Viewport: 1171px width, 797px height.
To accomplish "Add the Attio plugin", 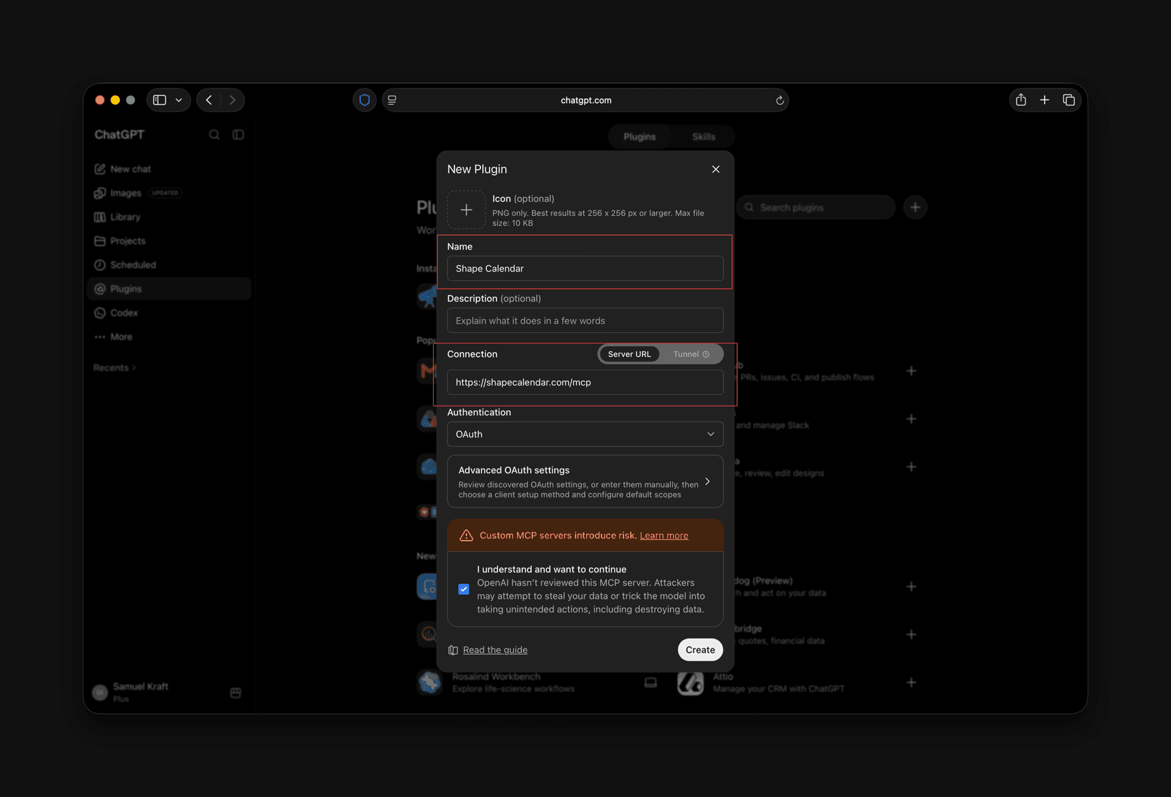I will 911,682.
